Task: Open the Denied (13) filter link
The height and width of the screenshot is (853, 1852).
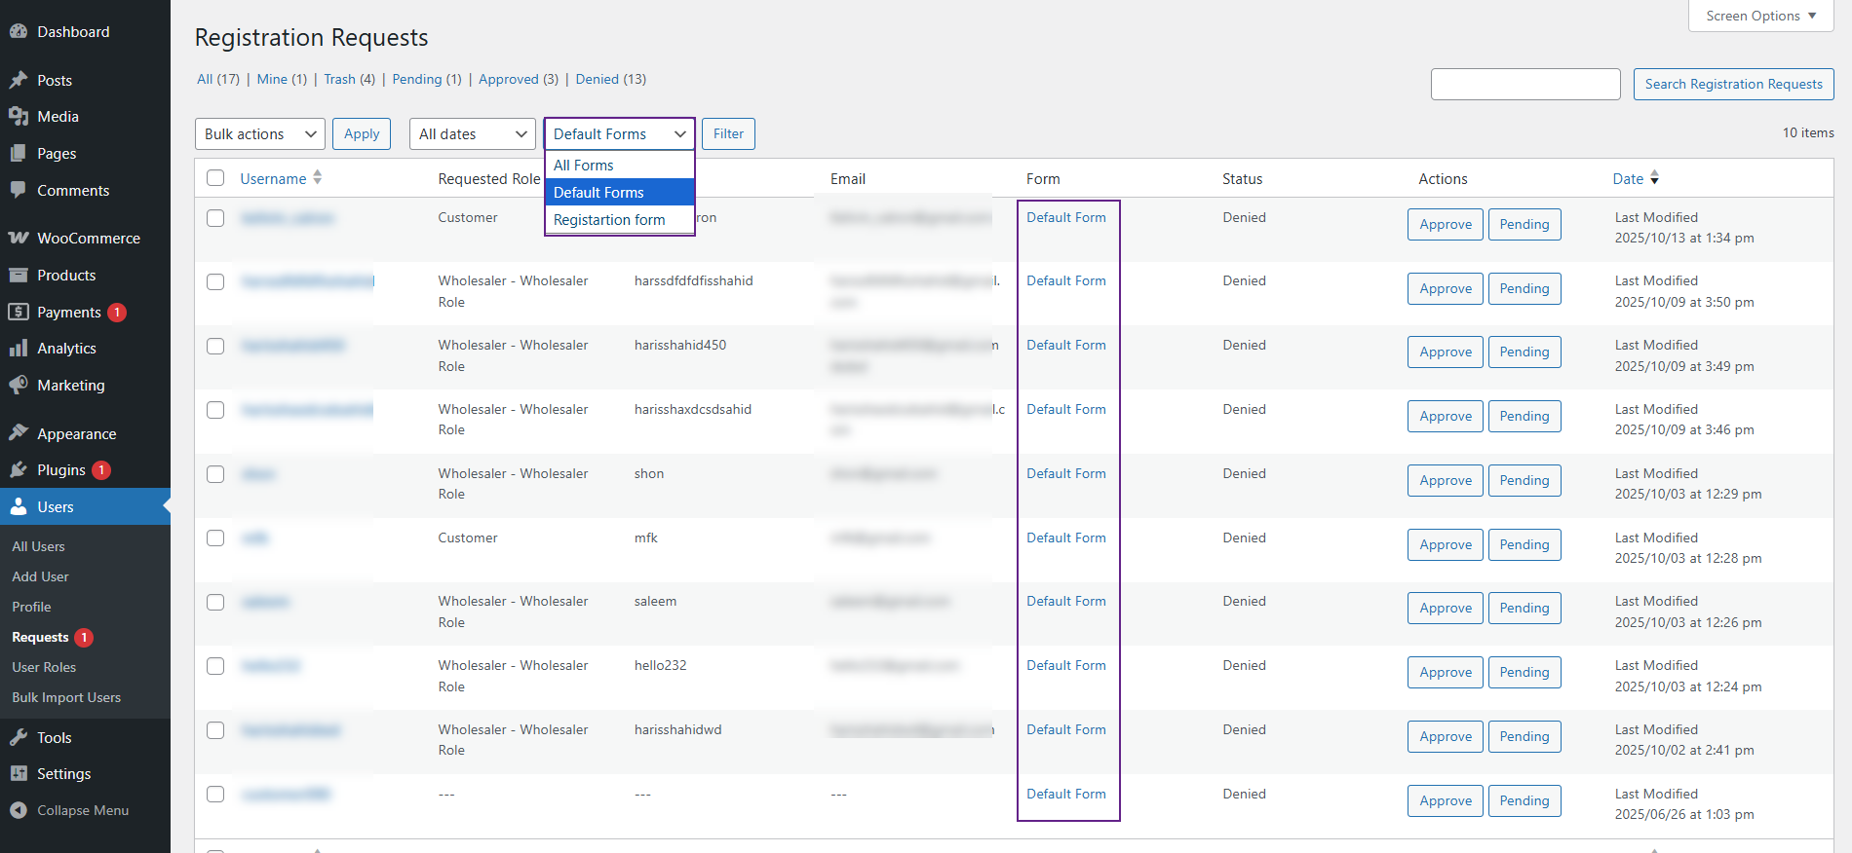Action: click(610, 79)
